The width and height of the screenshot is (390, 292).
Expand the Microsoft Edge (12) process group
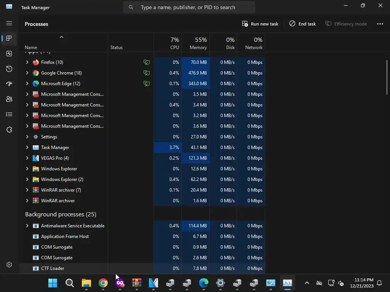tap(27, 84)
